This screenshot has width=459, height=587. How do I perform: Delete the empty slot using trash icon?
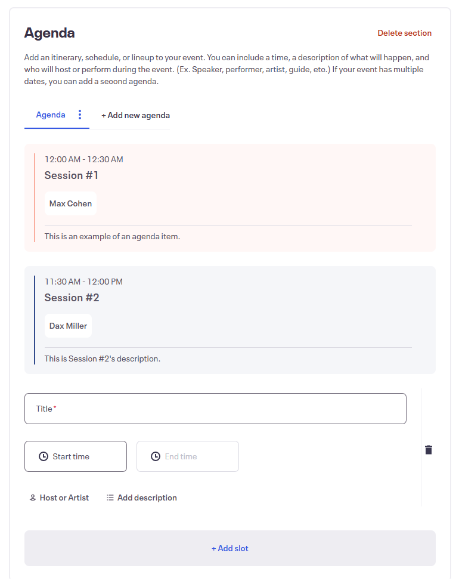(x=429, y=449)
